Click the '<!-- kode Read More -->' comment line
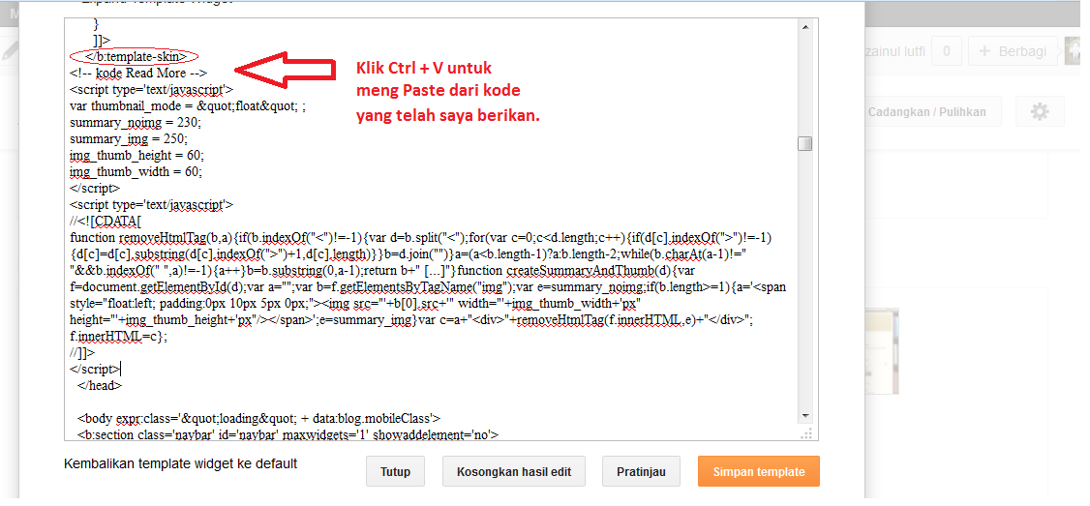Image resolution: width=1090 pixels, height=506 pixels. click(x=139, y=73)
